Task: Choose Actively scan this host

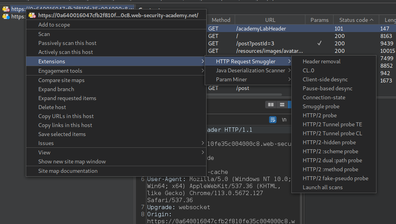Action: coord(116,52)
